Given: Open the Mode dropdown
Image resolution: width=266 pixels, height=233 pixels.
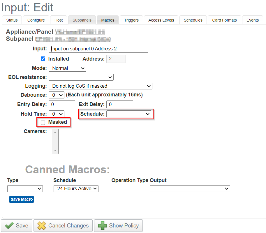Looking at the screenshot, I should [x=67, y=68].
